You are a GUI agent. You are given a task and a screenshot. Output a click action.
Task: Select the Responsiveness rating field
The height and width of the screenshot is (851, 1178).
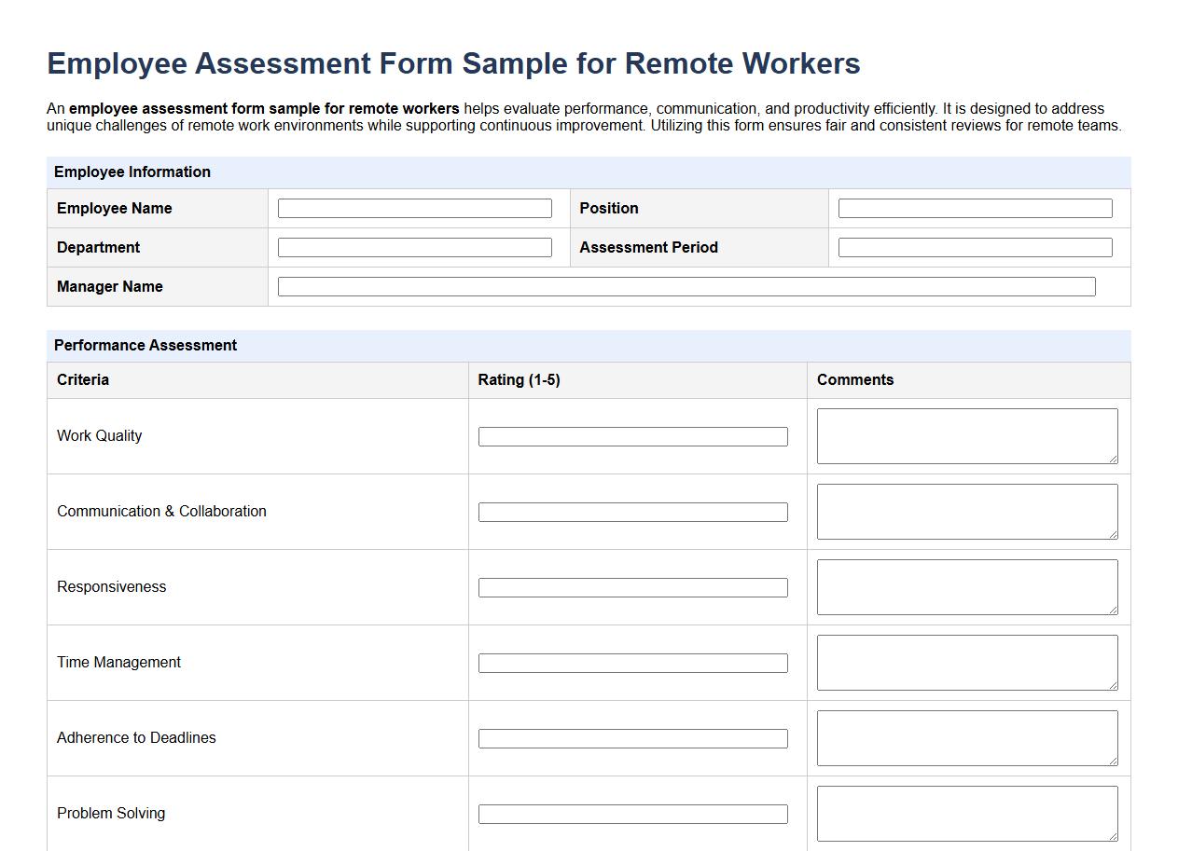(x=633, y=587)
